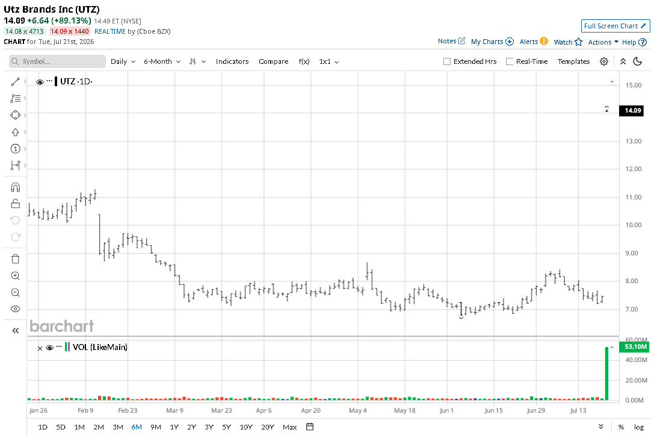The width and height of the screenshot is (663, 444).
Task: Open the Daily frequency dropdown
Action: coord(123,61)
